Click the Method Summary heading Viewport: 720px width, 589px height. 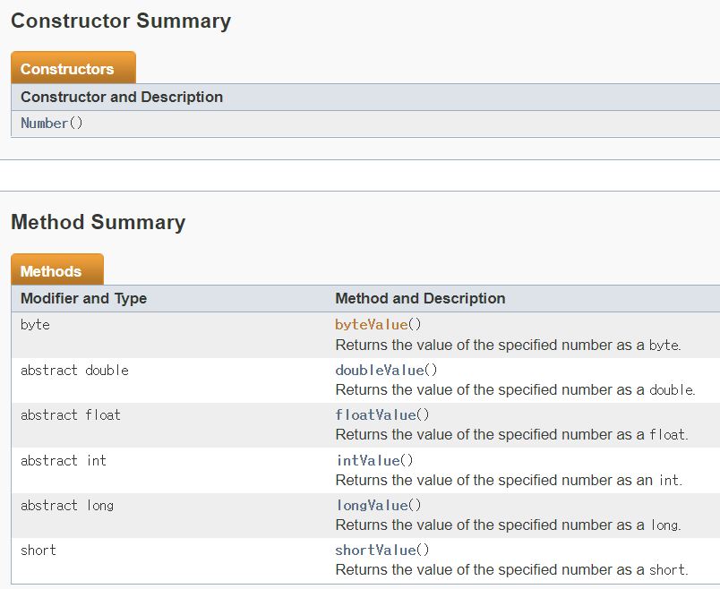98,222
